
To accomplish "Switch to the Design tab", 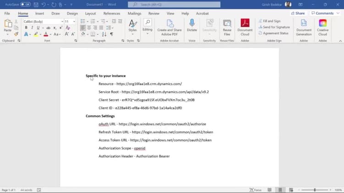I will point(72,13).
